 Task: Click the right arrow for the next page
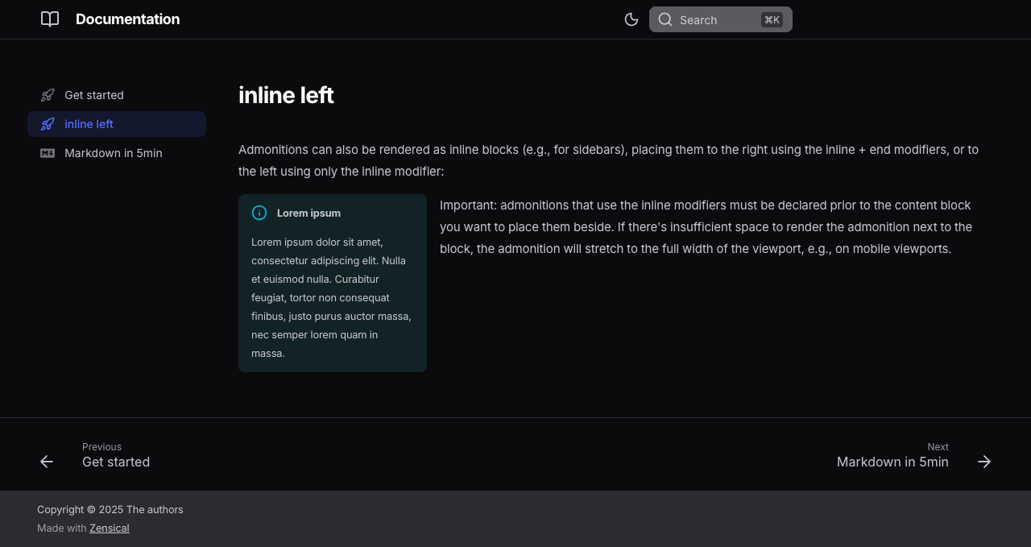pyautogui.click(x=984, y=462)
